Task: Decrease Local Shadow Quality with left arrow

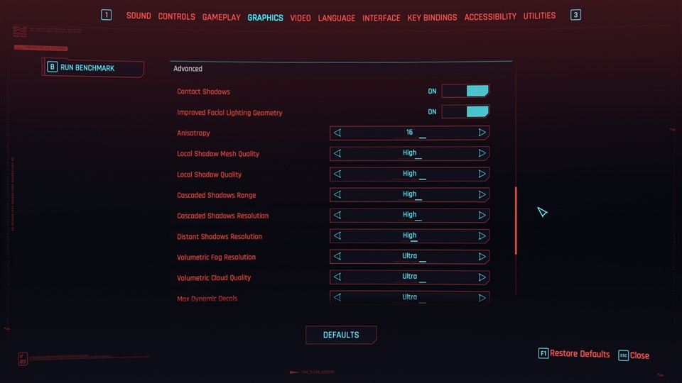Action: tap(337, 174)
